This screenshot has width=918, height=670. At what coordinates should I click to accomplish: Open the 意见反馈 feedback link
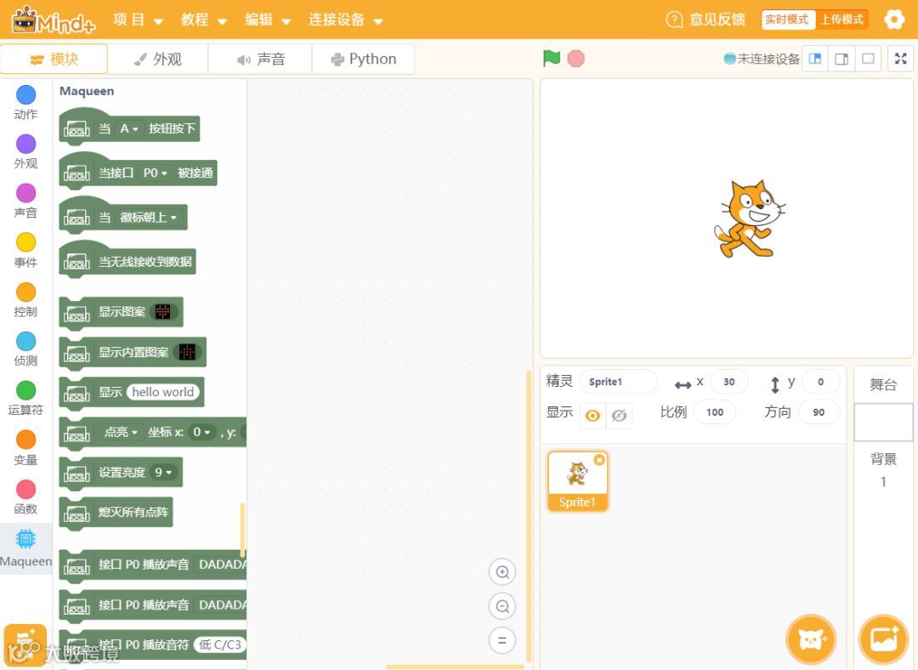(706, 20)
